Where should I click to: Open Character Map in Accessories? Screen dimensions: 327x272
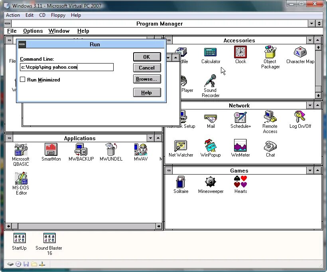(x=300, y=52)
